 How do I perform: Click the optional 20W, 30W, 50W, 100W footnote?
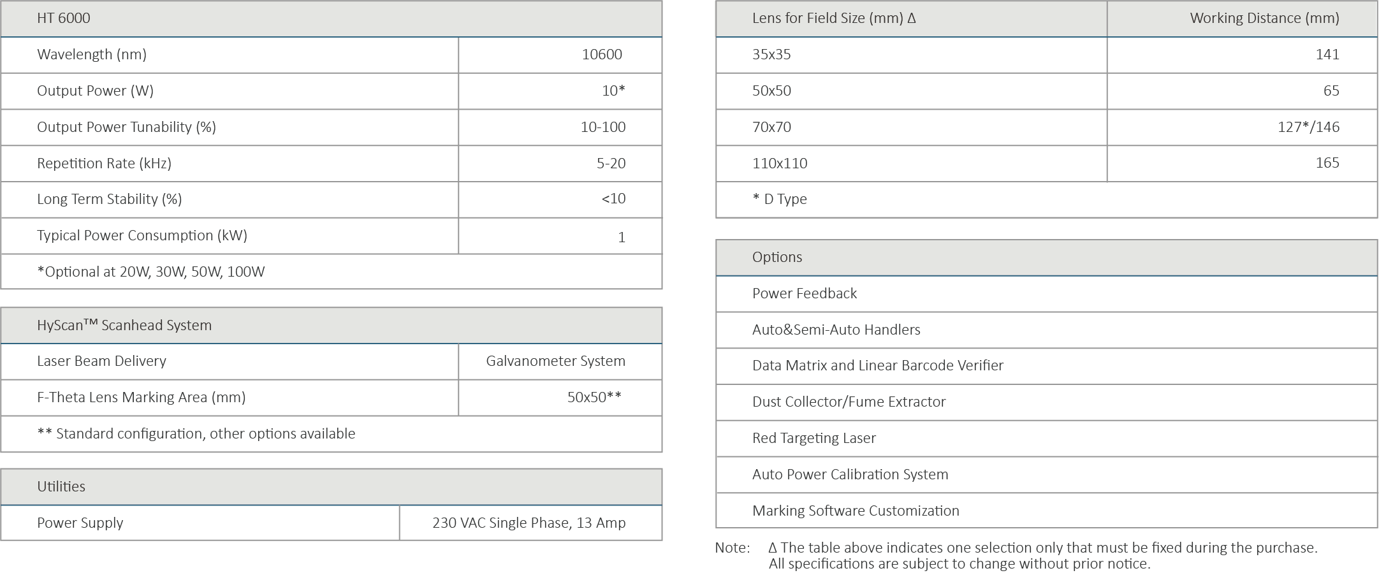[151, 272]
